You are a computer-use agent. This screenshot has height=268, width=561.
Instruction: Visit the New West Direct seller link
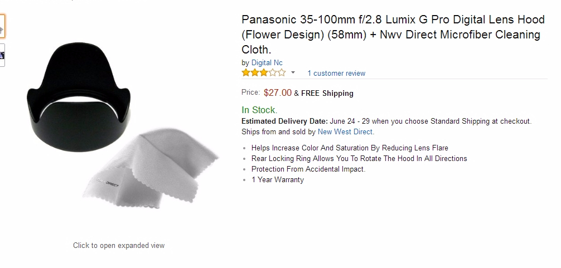click(x=345, y=132)
